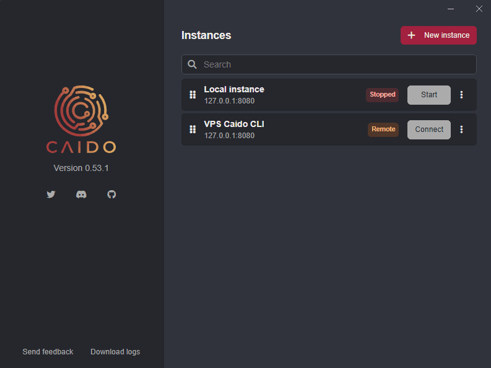Click the magnifying glass search icon
This screenshot has height=368, width=491.
[x=193, y=64]
